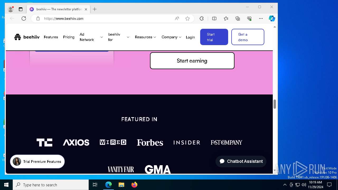Open the Features nav item

click(51, 37)
